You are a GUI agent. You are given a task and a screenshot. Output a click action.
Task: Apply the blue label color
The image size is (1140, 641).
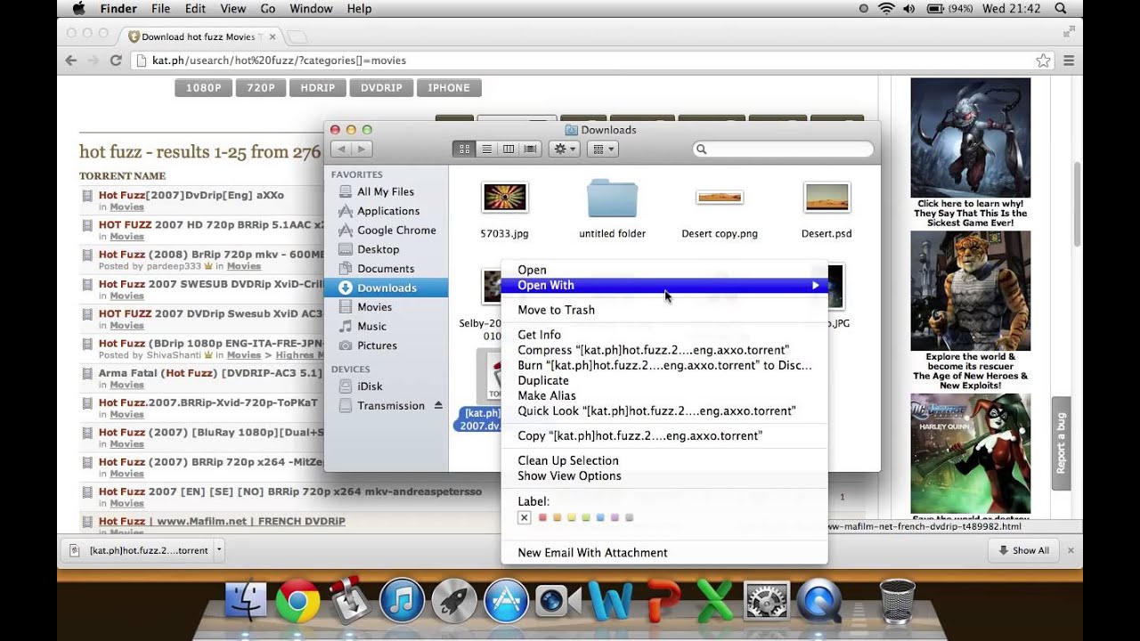(x=600, y=517)
